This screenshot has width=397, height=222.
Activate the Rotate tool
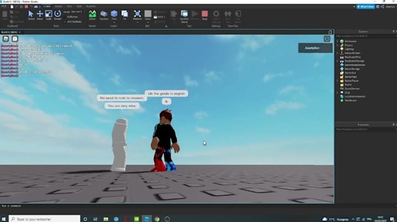pos(57,15)
